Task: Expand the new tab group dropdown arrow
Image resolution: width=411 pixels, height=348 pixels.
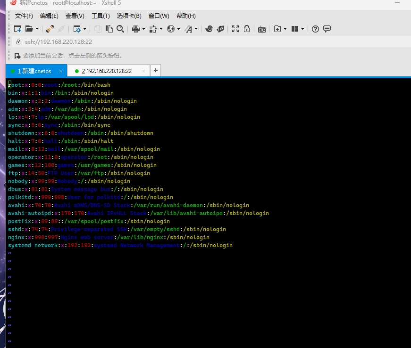Action: click(285, 29)
